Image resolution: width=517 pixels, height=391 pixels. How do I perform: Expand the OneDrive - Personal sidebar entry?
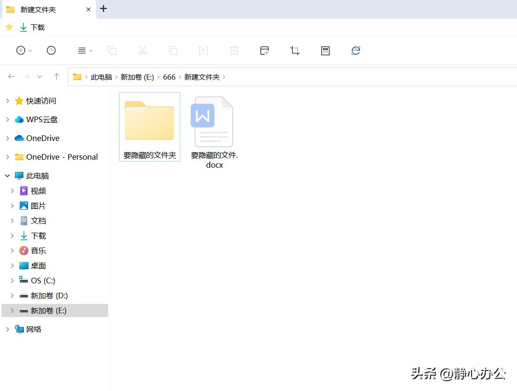7,157
